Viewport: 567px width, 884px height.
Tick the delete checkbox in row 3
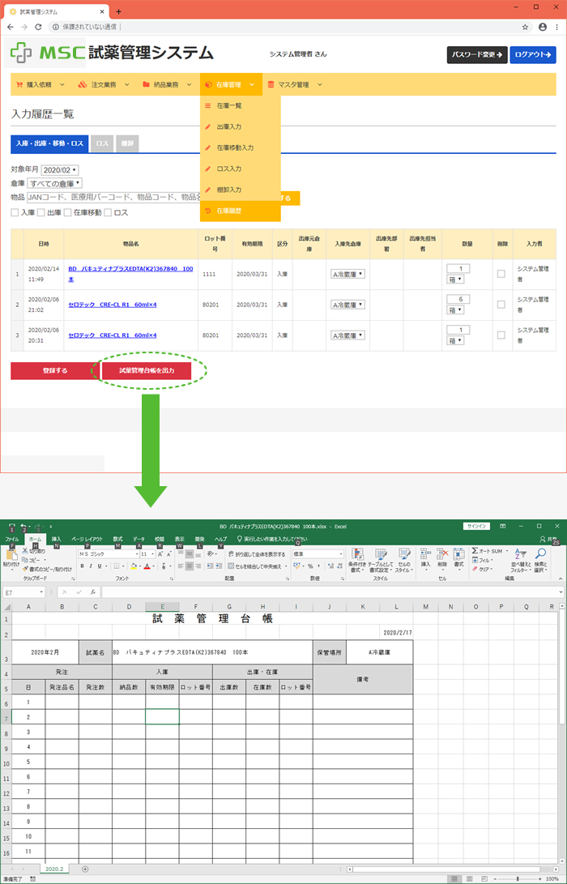501,335
